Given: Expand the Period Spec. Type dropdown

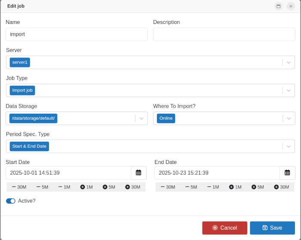Looking at the screenshot, I should pyautogui.click(x=289, y=146).
